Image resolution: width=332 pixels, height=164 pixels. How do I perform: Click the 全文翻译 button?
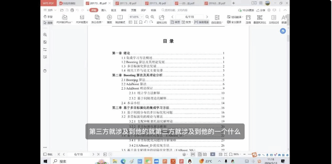234,22
